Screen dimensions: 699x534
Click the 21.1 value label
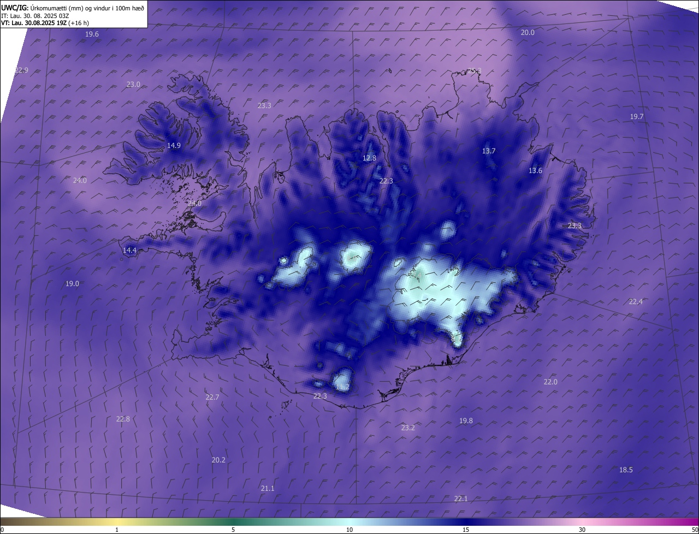[268, 489]
